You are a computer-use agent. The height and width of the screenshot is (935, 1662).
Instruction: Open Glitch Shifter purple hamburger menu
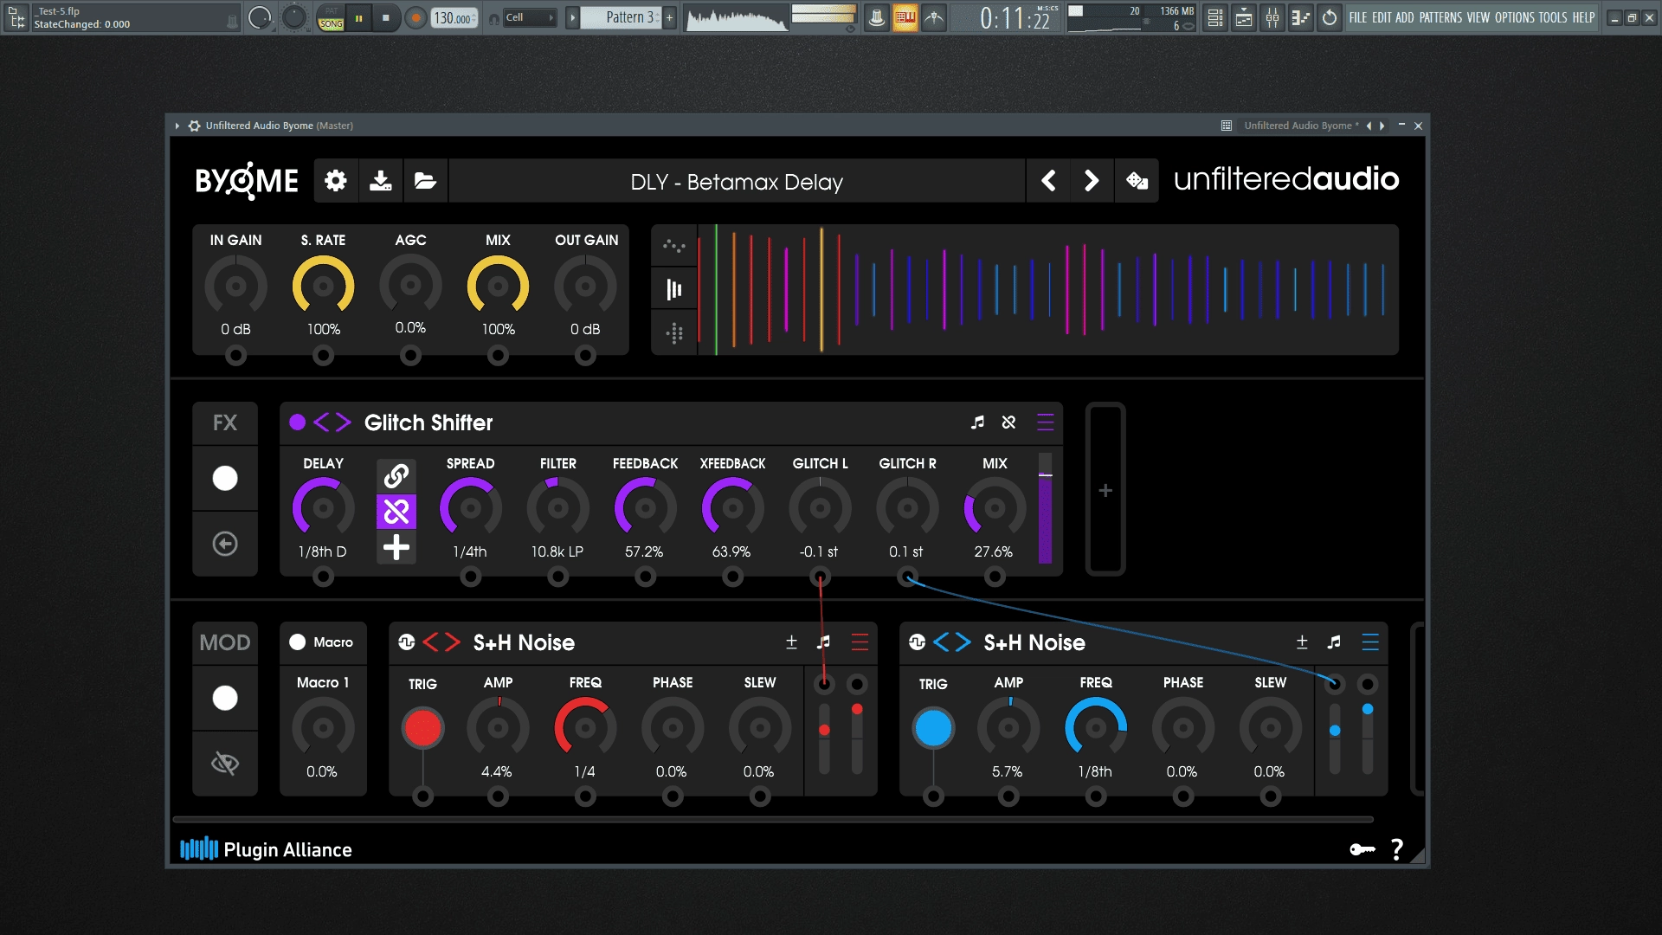click(1046, 422)
